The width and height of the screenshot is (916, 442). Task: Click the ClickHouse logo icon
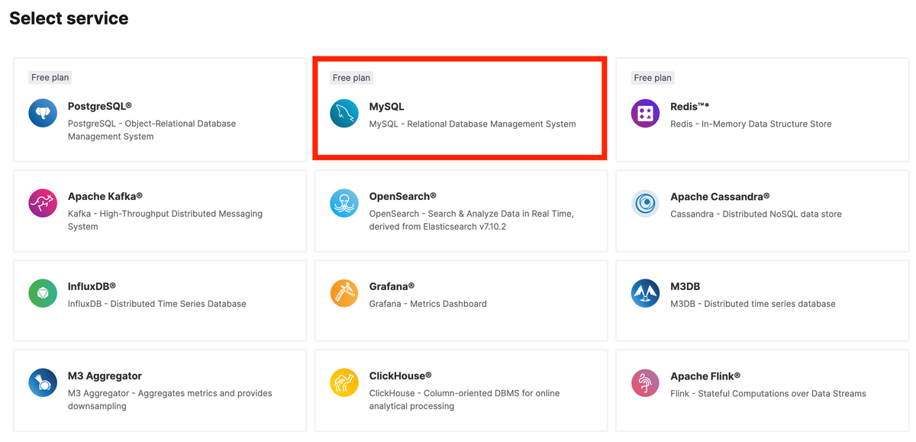pyautogui.click(x=343, y=382)
